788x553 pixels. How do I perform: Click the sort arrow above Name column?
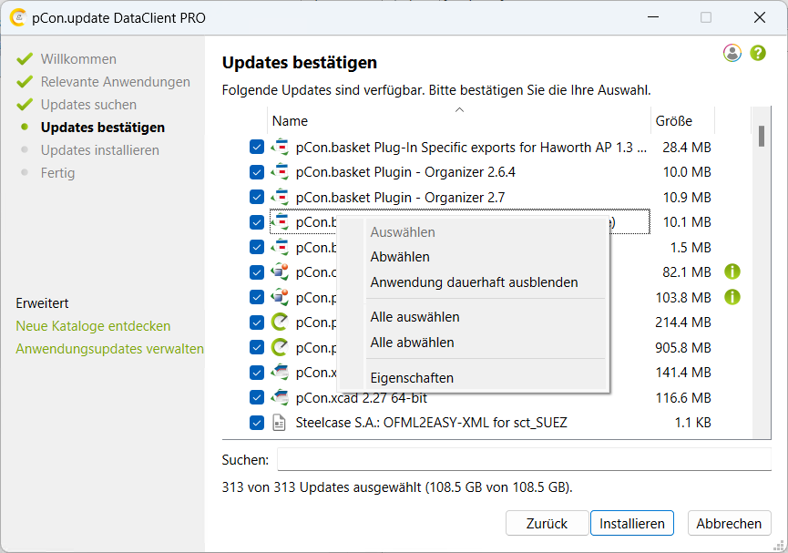coord(459,109)
